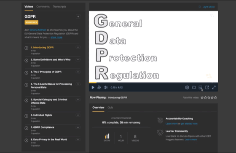Screen dimensions: 236x153
Task: Open more options for Special Category video
Action: coord(78,99)
